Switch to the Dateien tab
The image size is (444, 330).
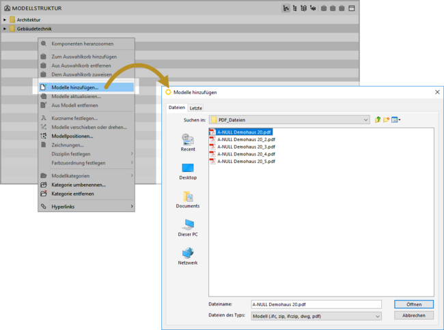[177, 108]
